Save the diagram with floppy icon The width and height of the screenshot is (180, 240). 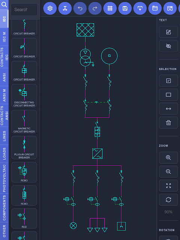125,8
